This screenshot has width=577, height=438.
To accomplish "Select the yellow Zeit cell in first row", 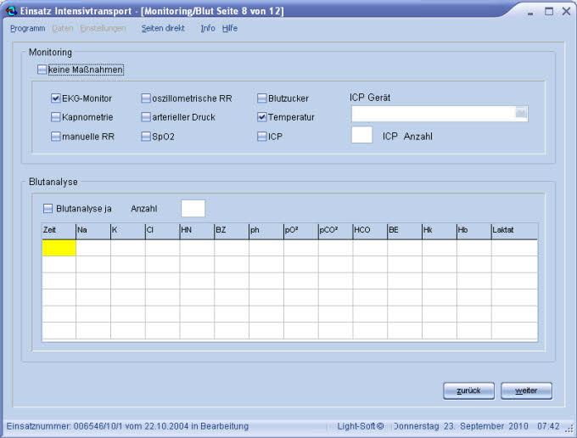I will coord(59,248).
